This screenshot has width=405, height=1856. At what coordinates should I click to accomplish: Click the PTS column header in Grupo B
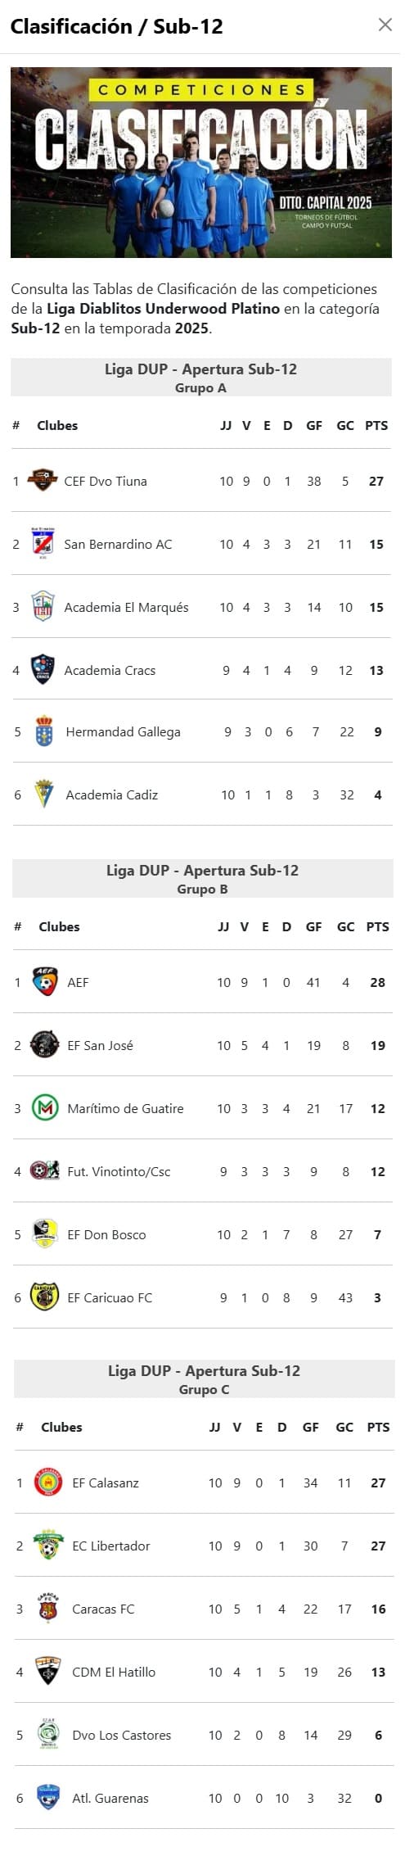click(x=378, y=926)
